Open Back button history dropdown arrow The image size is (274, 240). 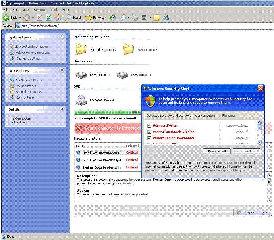[20, 18]
